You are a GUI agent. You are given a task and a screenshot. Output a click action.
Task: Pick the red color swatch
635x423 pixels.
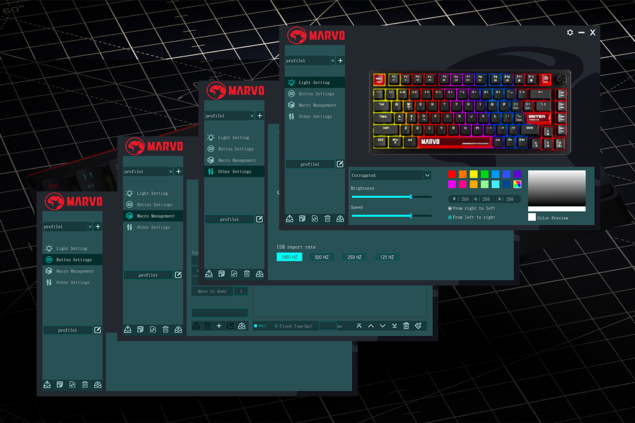coord(451,174)
